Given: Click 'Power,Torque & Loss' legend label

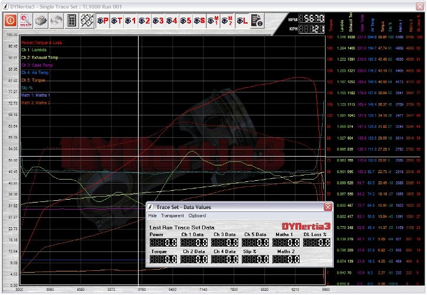Looking at the screenshot, I should click(42, 42).
